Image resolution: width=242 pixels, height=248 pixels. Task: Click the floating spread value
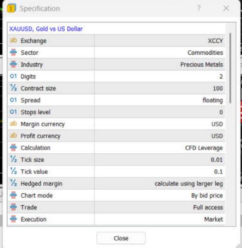tap(212, 100)
